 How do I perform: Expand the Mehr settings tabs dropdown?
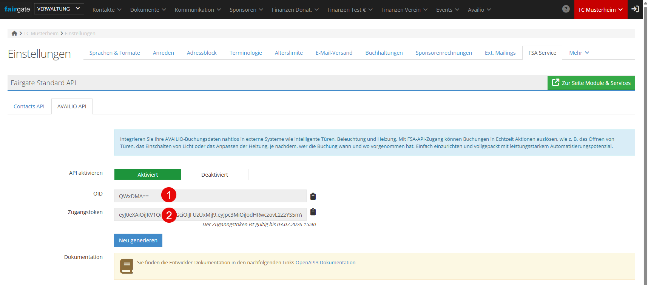(x=579, y=53)
